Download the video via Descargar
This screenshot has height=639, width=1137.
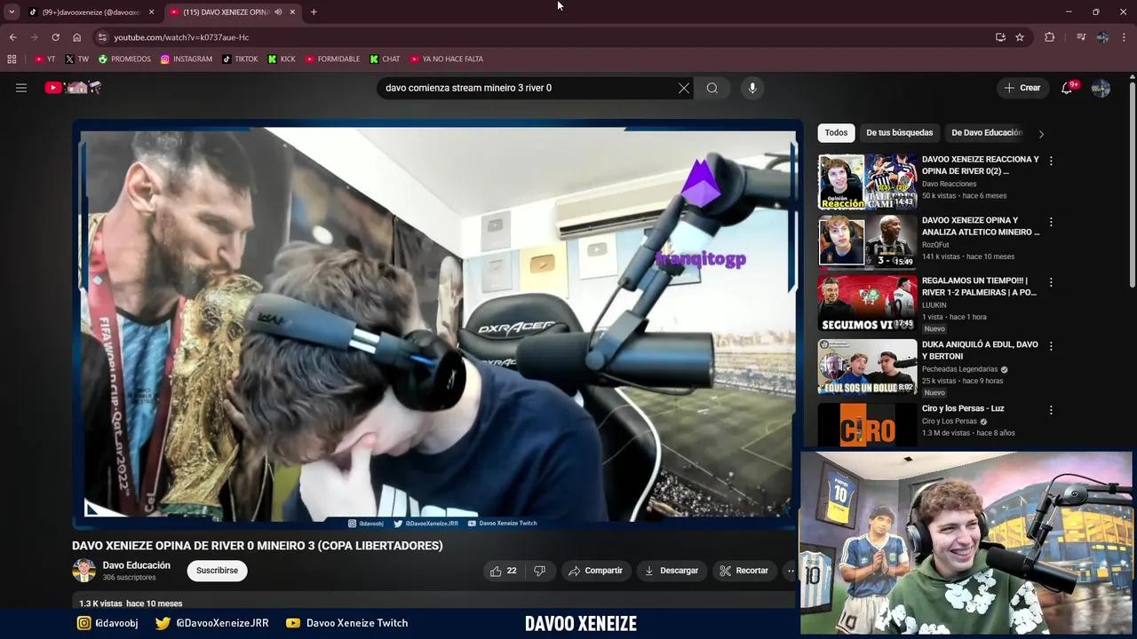tap(672, 571)
